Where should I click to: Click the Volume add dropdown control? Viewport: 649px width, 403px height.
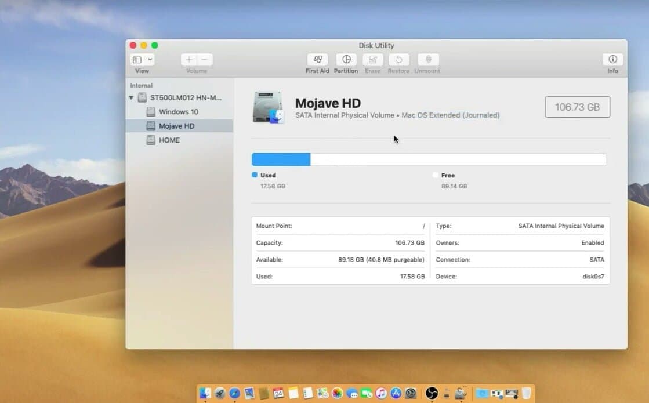189,59
